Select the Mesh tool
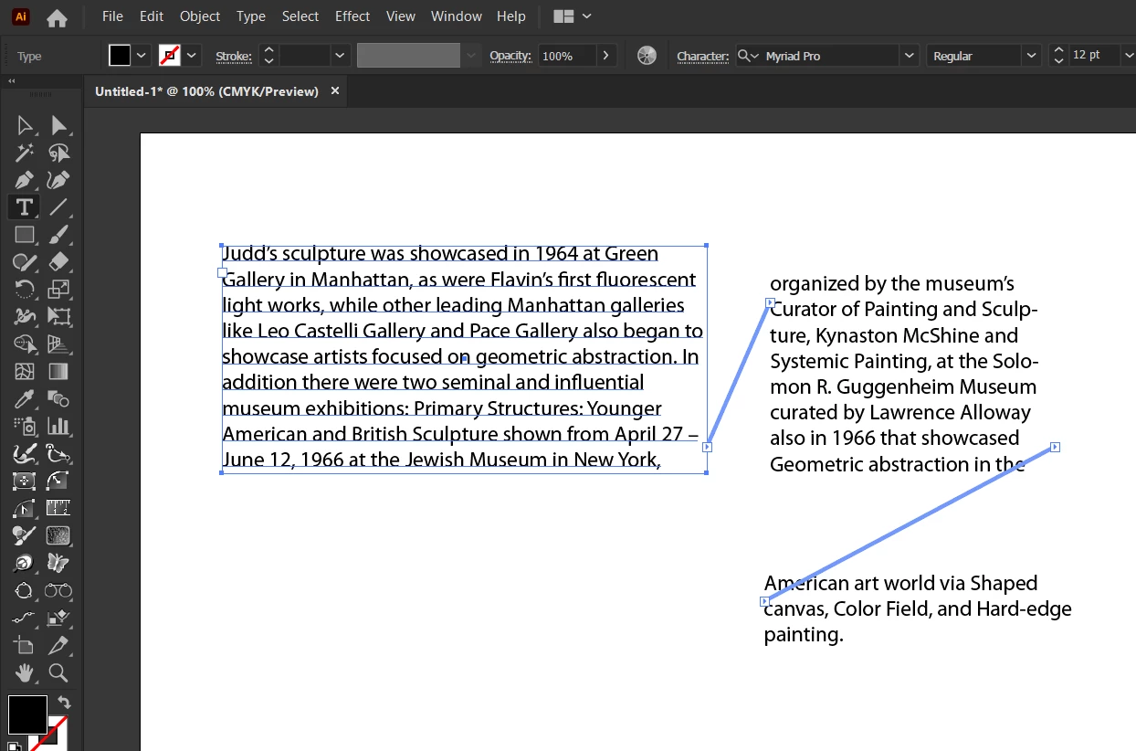The width and height of the screenshot is (1136, 751). (25, 372)
